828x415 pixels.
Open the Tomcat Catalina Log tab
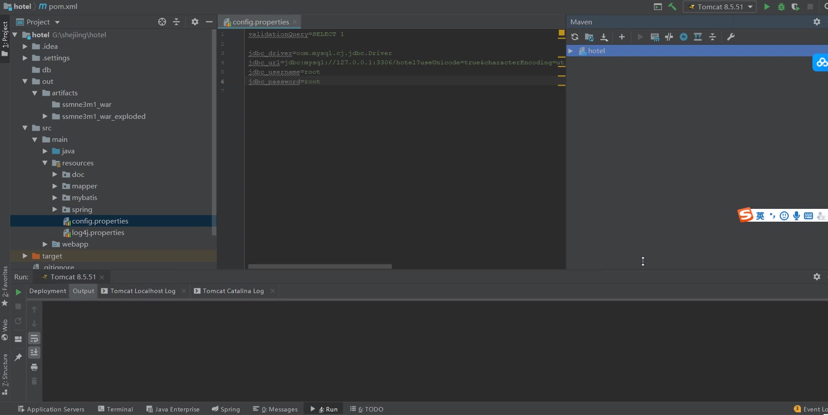tap(233, 291)
